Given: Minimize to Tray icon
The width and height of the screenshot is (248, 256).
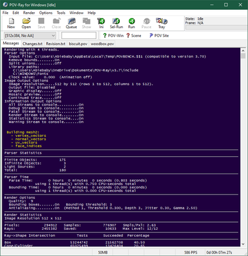Looking at the screenshot, I should pyautogui.click(x=161, y=23).
